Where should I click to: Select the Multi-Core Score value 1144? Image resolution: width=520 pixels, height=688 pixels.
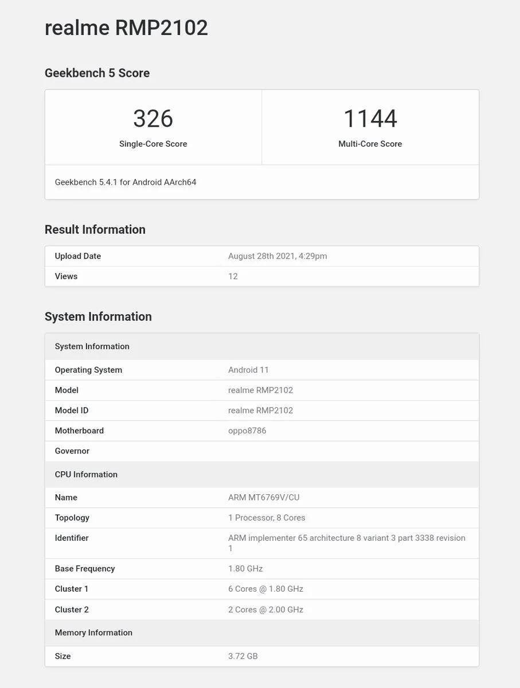click(x=370, y=118)
